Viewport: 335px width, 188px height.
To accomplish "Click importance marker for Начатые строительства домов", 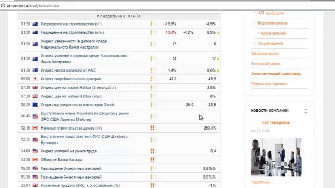I will coord(153,128).
